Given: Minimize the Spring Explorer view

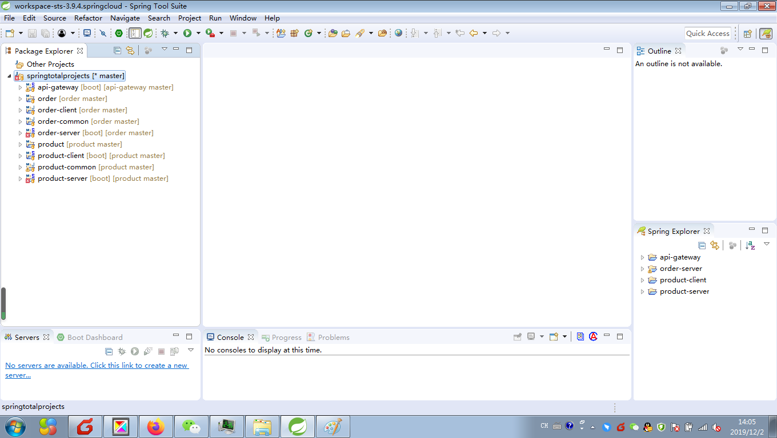Looking at the screenshot, I should (752, 230).
